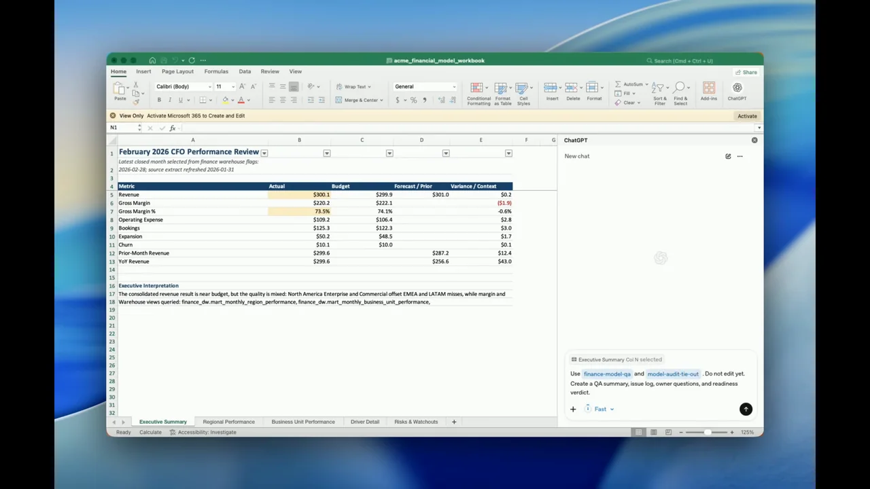This screenshot has height=489, width=870.
Task: Increase font size with larger A icon
Action: click(242, 86)
